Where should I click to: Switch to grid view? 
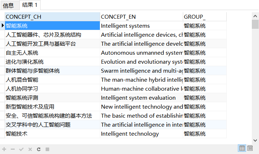pos(242,148)
